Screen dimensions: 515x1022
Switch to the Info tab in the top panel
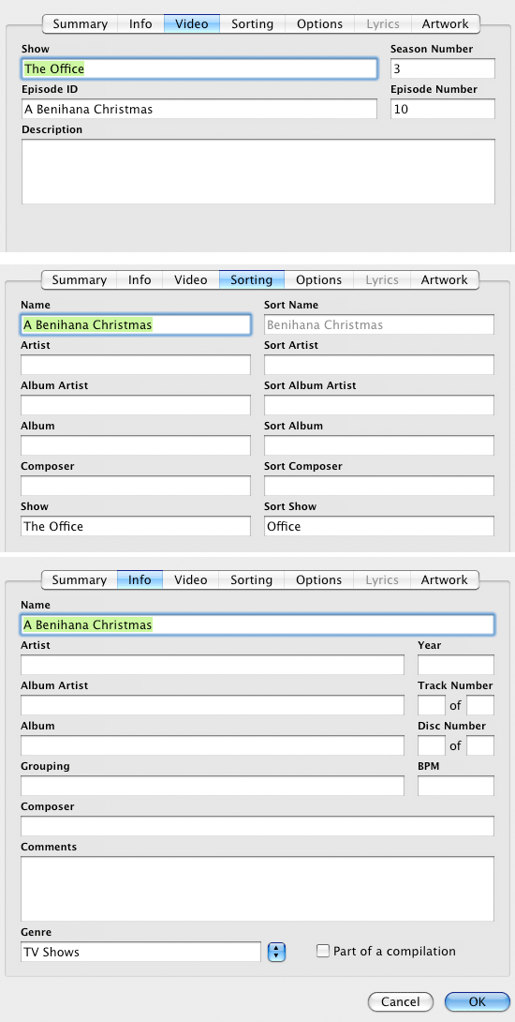pos(140,24)
